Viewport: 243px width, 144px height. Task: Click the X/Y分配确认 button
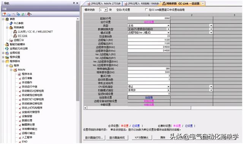pos(142,138)
